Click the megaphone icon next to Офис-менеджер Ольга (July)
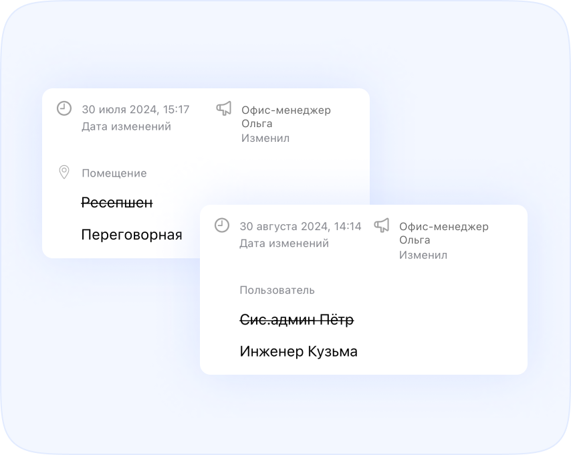 223,109
